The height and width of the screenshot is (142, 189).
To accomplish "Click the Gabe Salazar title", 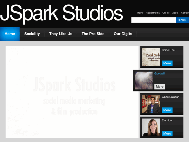I will pyautogui.click(x=170, y=97).
